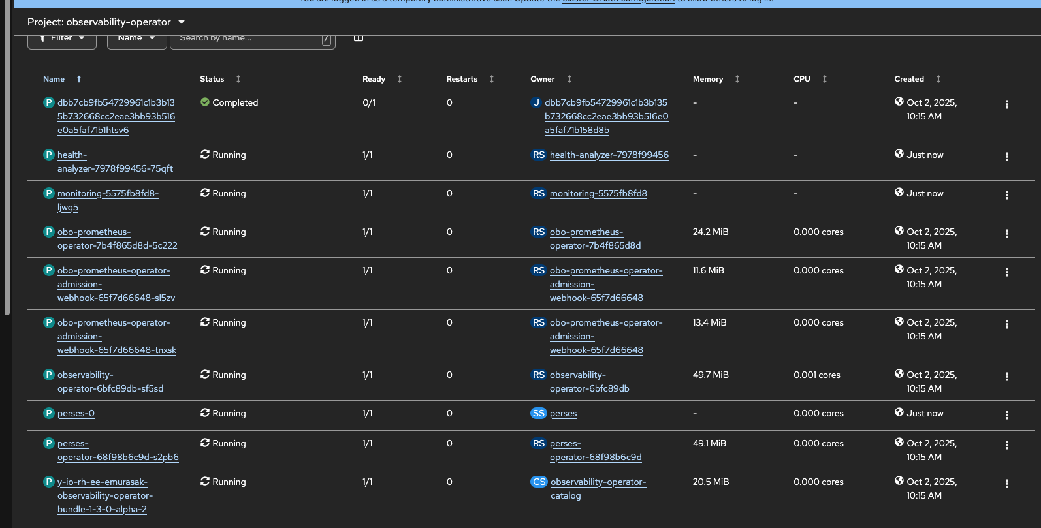Sort table by Name column header
This screenshot has height=528, width=1041.
(54, 79)
